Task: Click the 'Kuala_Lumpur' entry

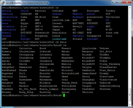Action: pos(49,89)
